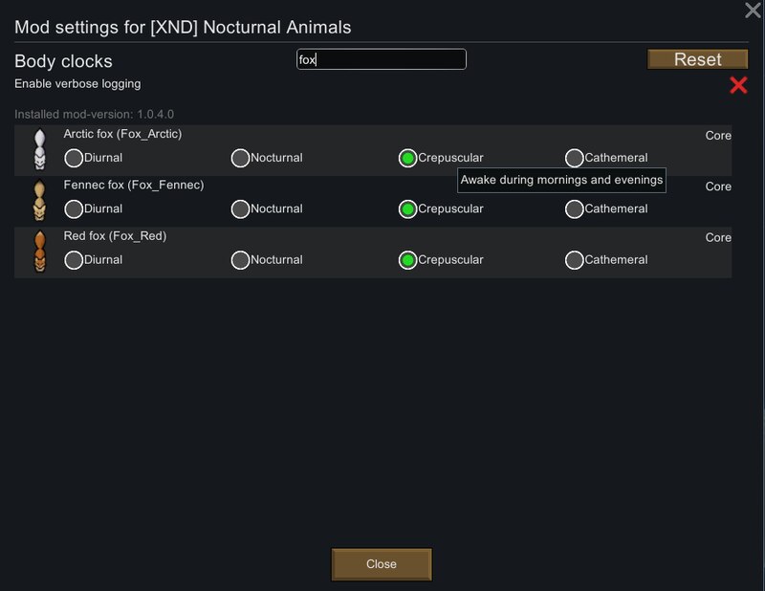Click the Reset button
Viewport: 765px width, 591px height.
point(697,59)
